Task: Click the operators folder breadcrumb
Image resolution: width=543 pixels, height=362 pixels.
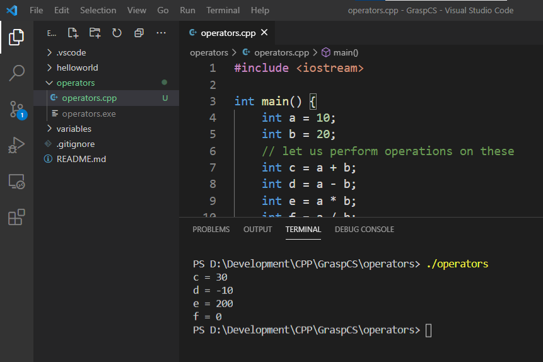Action: (x=209, y=52)
